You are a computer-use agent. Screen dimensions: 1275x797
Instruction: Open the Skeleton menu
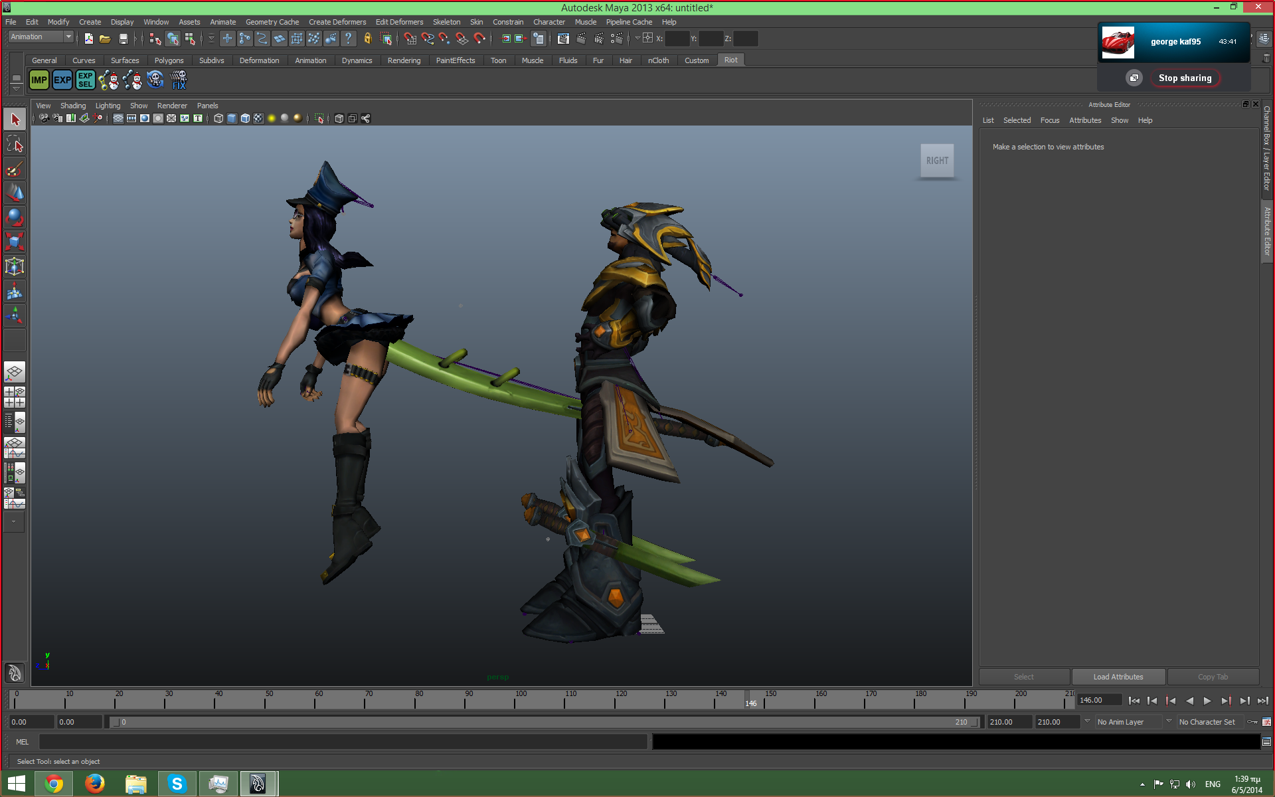(x=446, y=22)
